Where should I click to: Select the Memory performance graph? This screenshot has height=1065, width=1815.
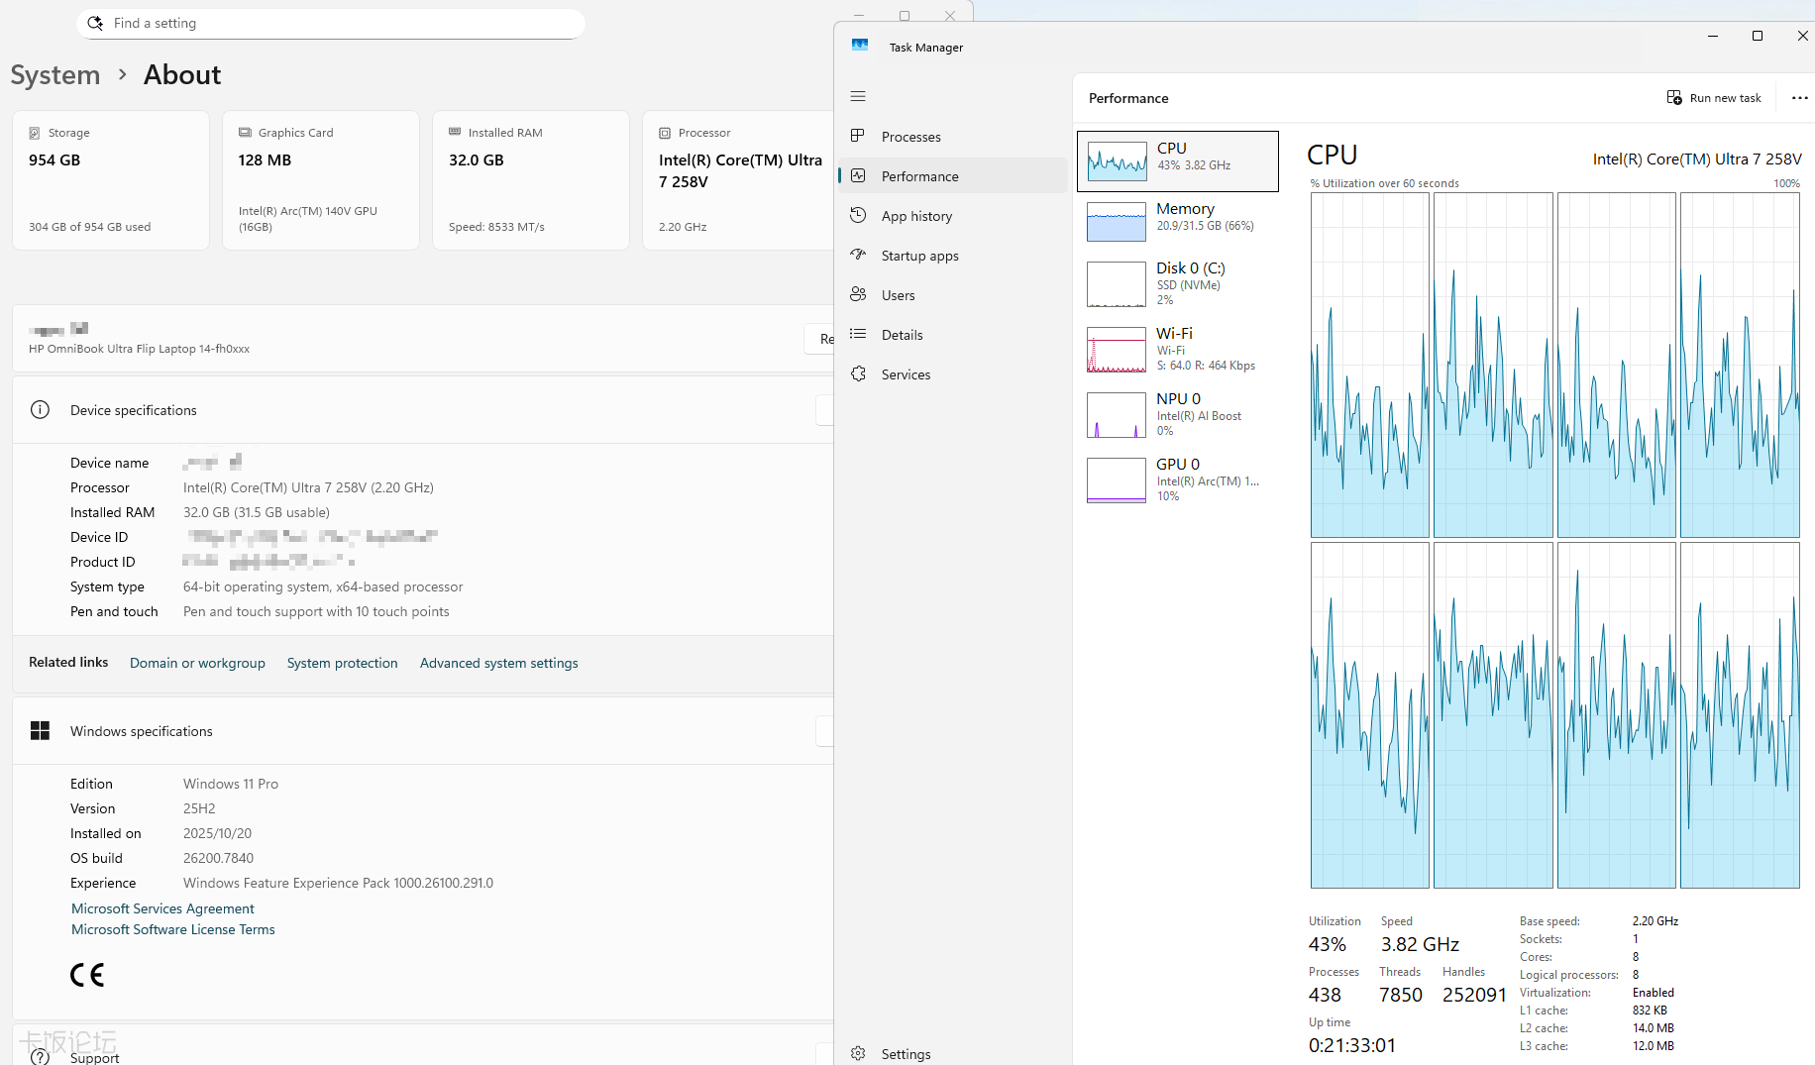[1177, 220]
